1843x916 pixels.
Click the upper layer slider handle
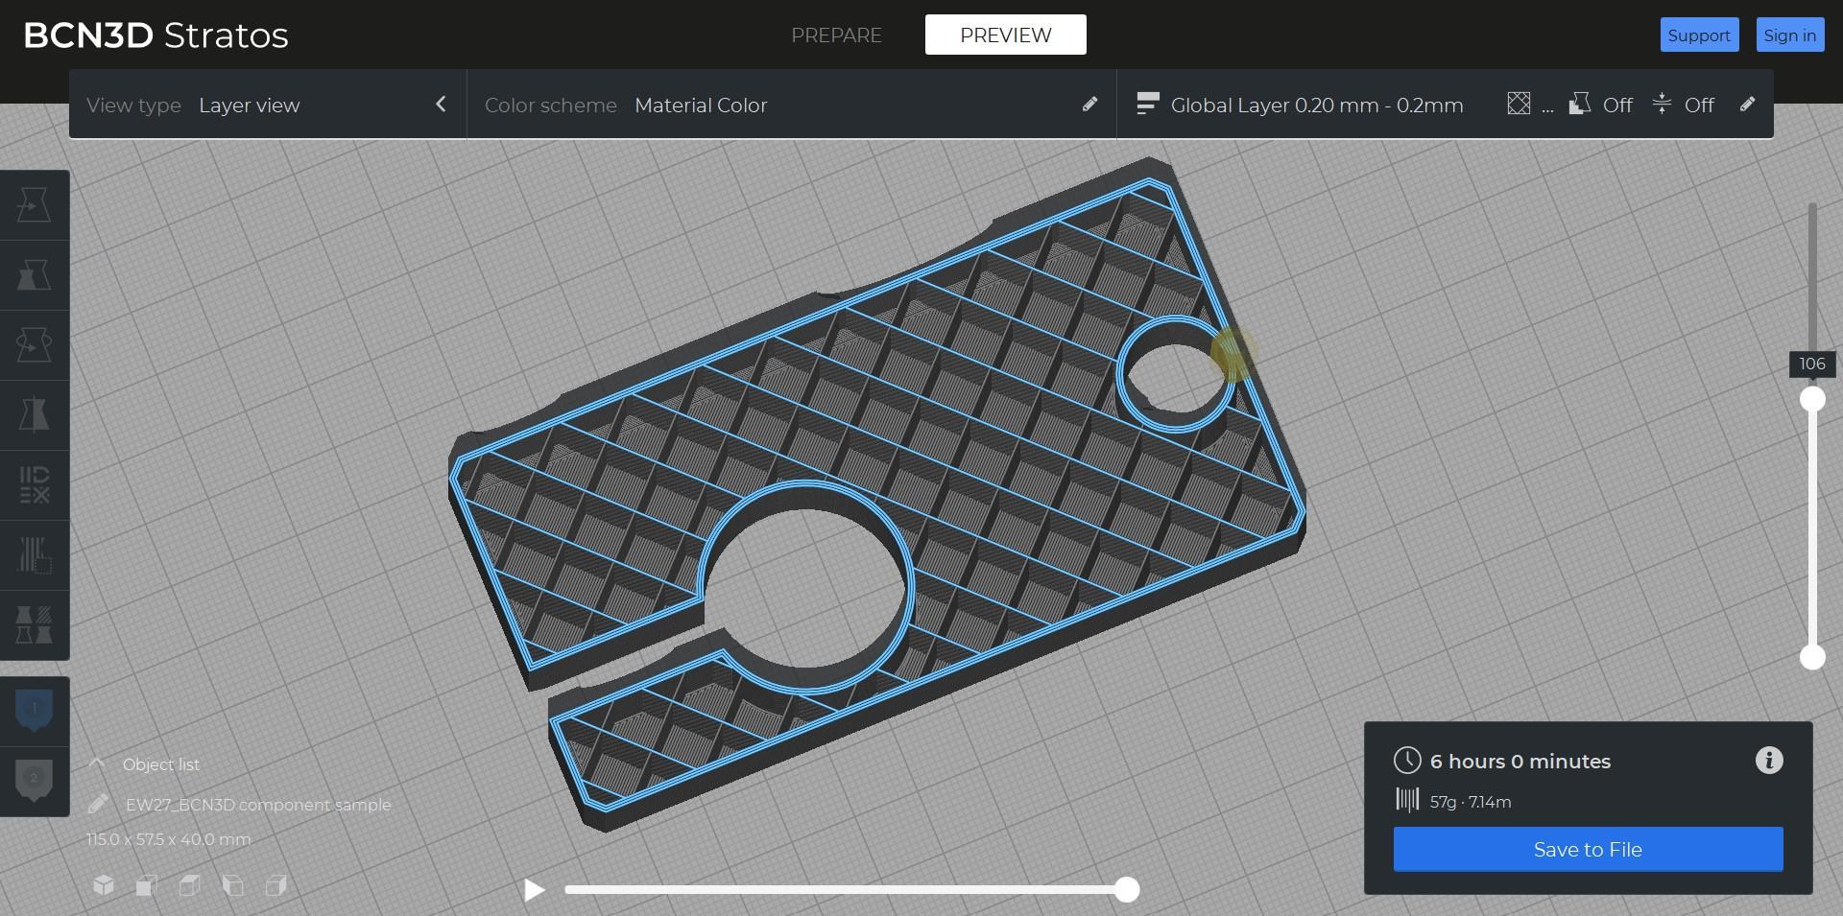(1812, 399)
